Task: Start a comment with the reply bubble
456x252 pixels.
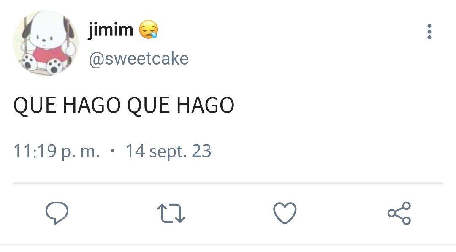Action: [x=57, y=213]
